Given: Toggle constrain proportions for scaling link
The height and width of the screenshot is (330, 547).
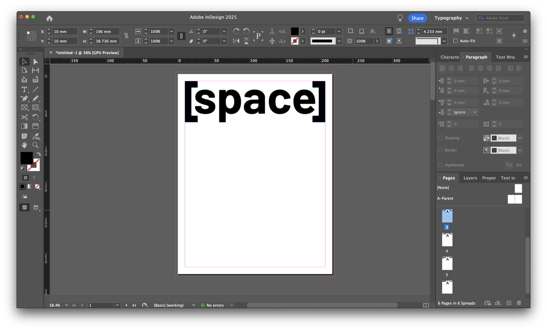Looking at the screenshot, I should point(182,36).
